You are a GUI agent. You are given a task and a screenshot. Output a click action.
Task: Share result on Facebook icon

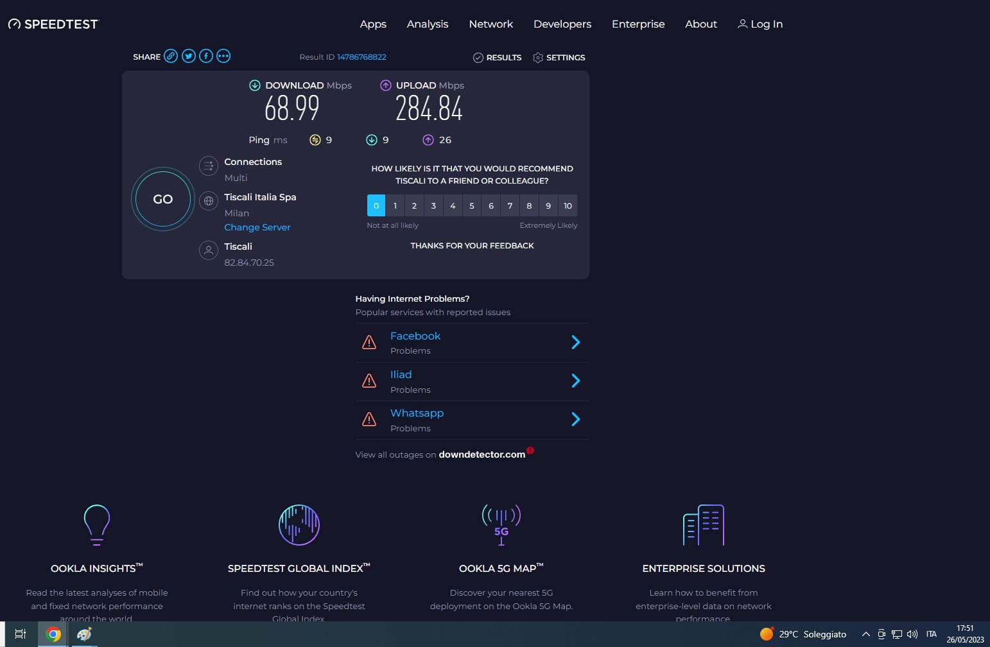[x=206, y=56]
